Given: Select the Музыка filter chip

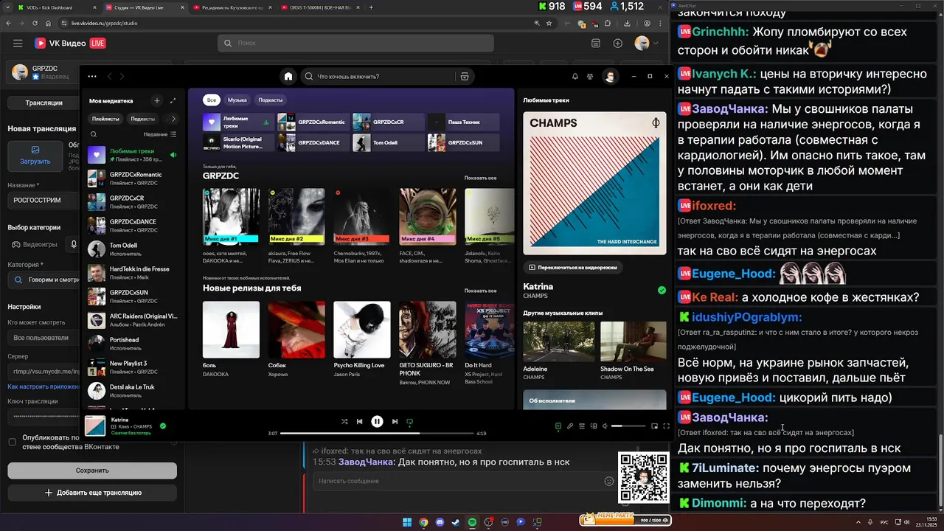Looking at the screenshot, I should click(x=237, y=100).
